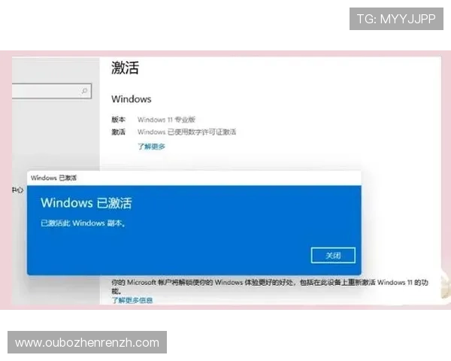The height and width of the screenshot is (361, 451).
Task: Click the 版本 label
Action: [118, 120]
